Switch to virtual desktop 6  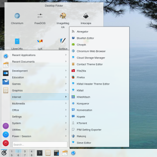click(x=18, y=155)
